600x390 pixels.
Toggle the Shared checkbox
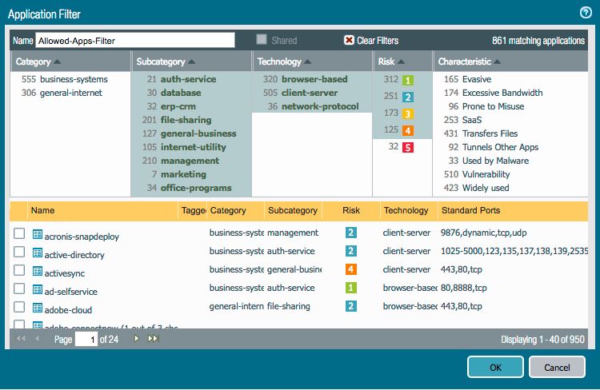click(262, 39)
